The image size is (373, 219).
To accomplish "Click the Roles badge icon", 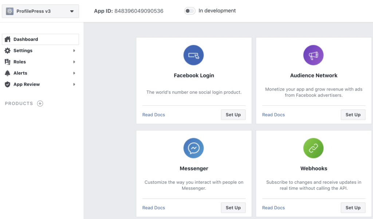I will coord(8,62).
